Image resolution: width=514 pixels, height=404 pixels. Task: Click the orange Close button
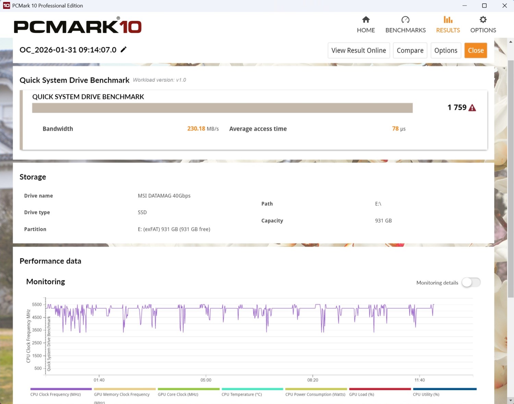click(476, 50)
